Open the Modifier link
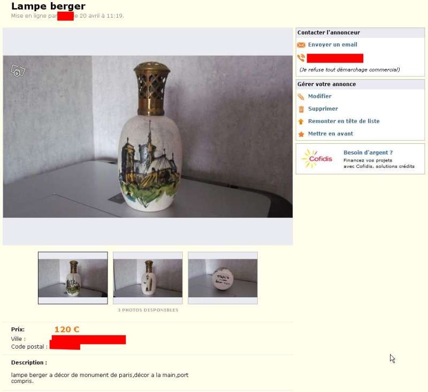The width and height of the screenshot is (428, 392). (319, 96)
